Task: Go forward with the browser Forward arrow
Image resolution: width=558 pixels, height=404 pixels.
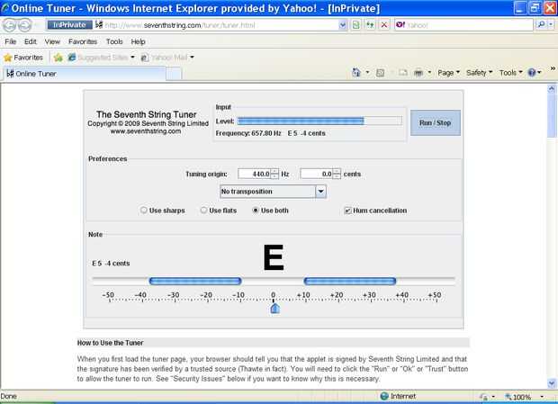Action: (25, 25)
